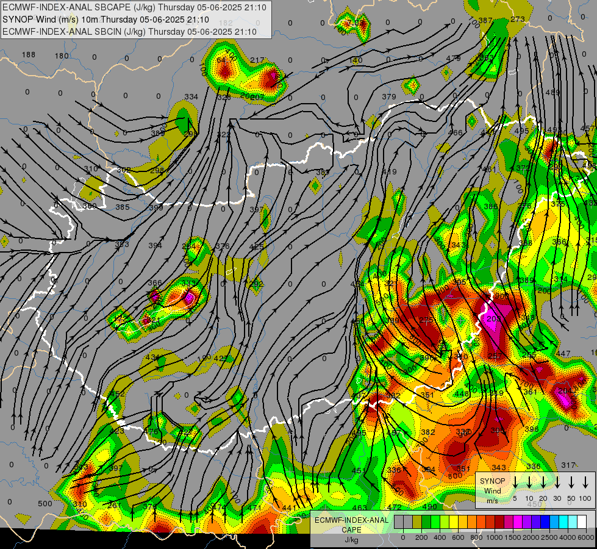
Task: Click the map value '334'
Action: click(x=191, y=97)
